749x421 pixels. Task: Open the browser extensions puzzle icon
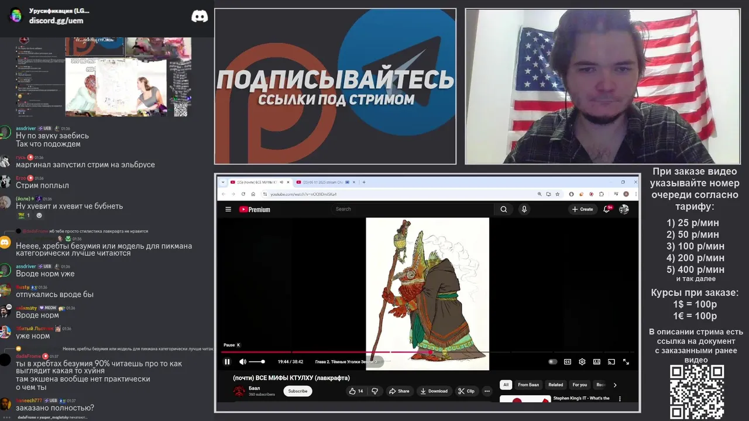click(602, 194)
